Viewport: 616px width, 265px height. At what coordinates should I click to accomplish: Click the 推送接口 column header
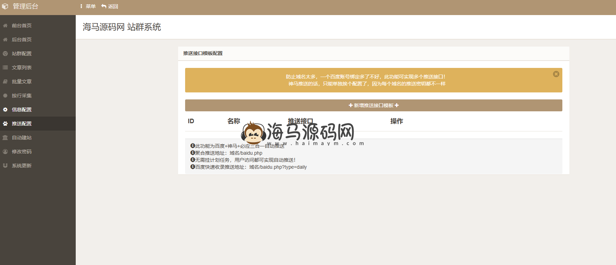click(300, 121)
